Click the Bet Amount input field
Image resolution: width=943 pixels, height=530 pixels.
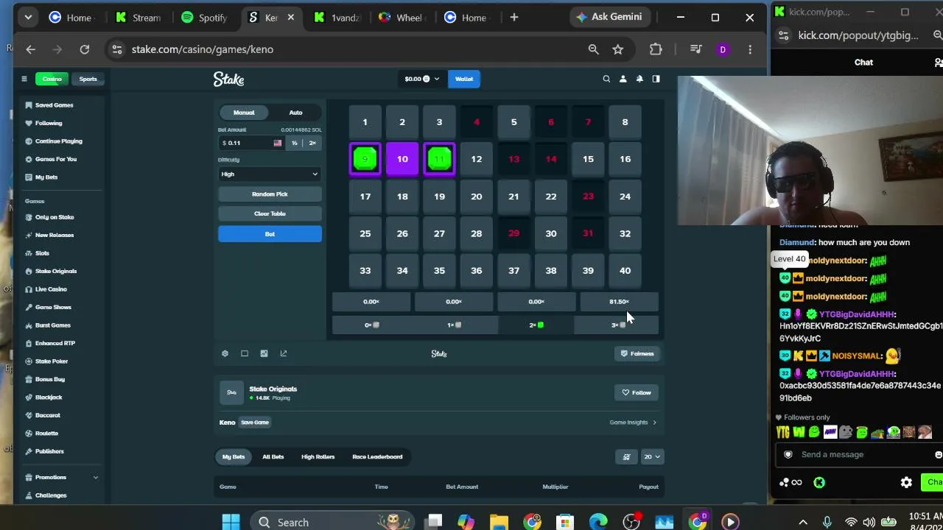pyautogui.click(x=250, y=143)
